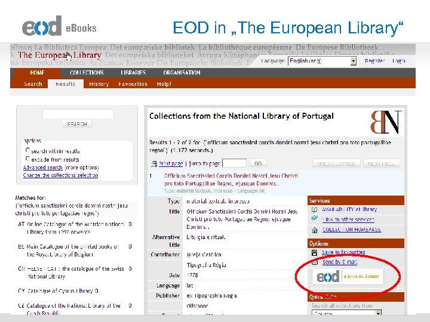Screen dimensions: 430x322
Task: Switch to the History tab
Action: point(99,84)
